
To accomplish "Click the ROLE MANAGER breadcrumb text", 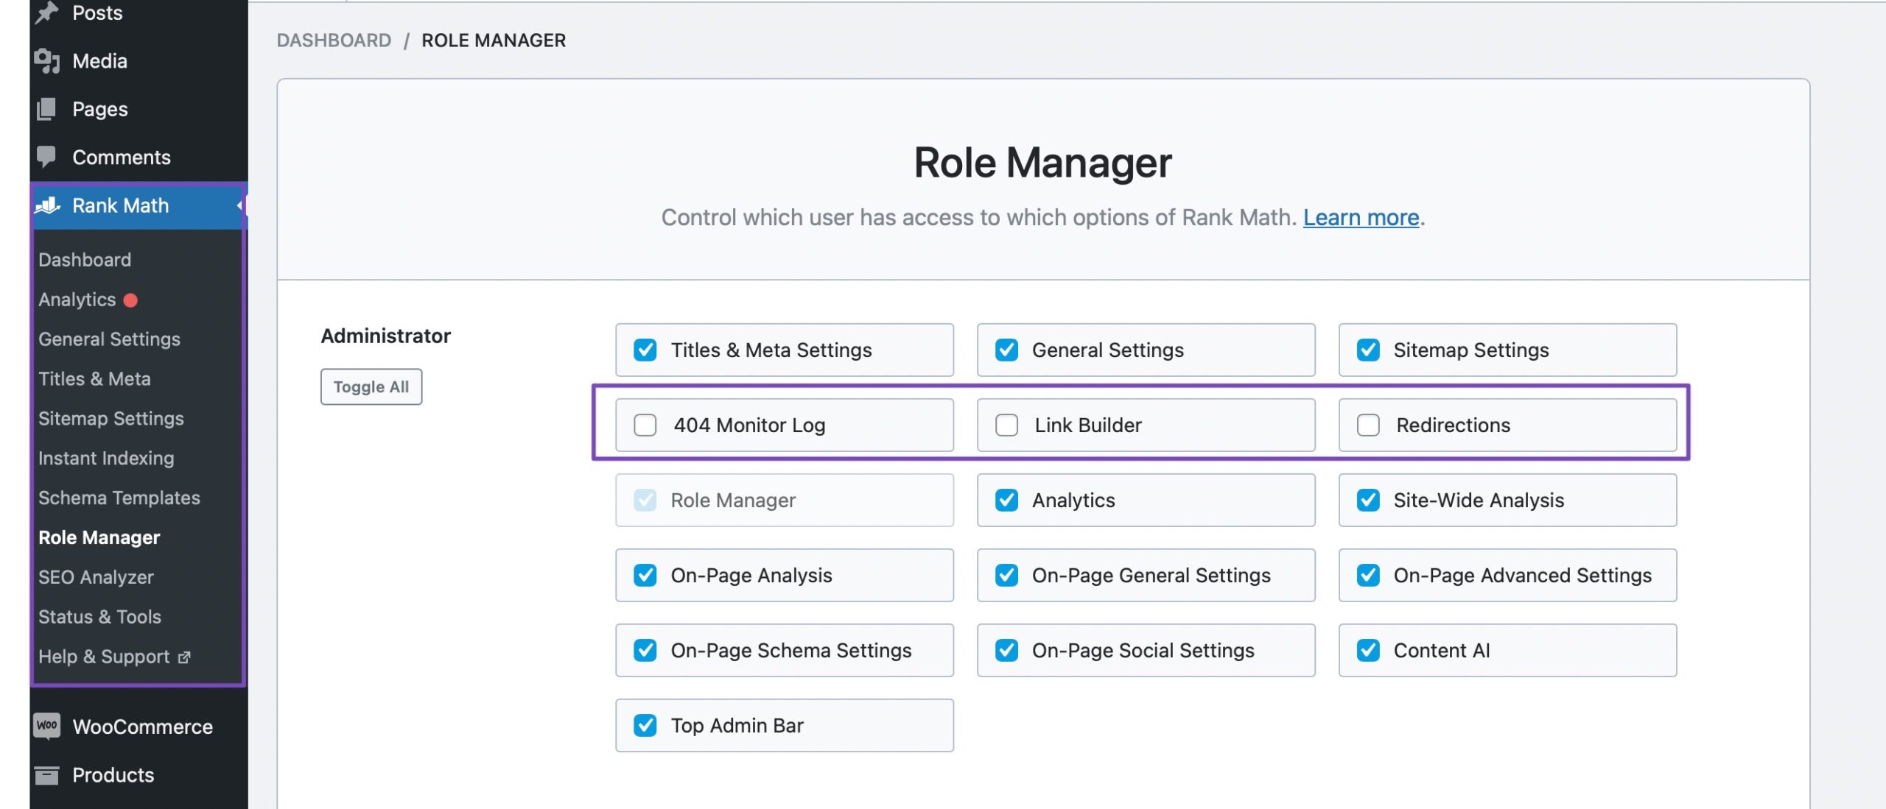I will pyautogui.click(x=494, y=40).
